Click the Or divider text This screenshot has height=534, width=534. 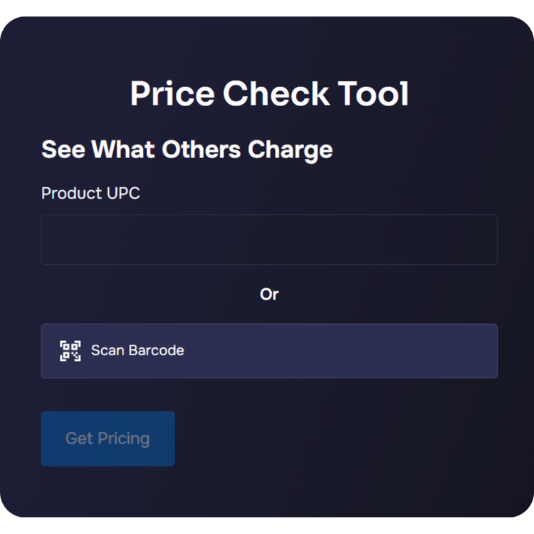coord(269,294)
